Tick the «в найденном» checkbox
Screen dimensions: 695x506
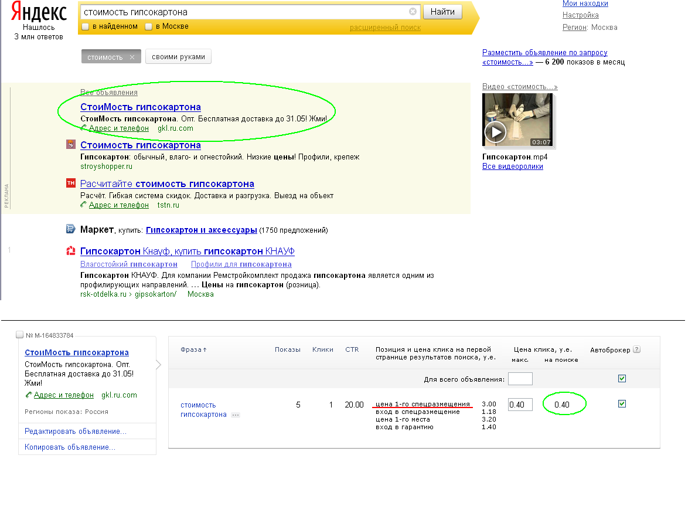point(86,26)
